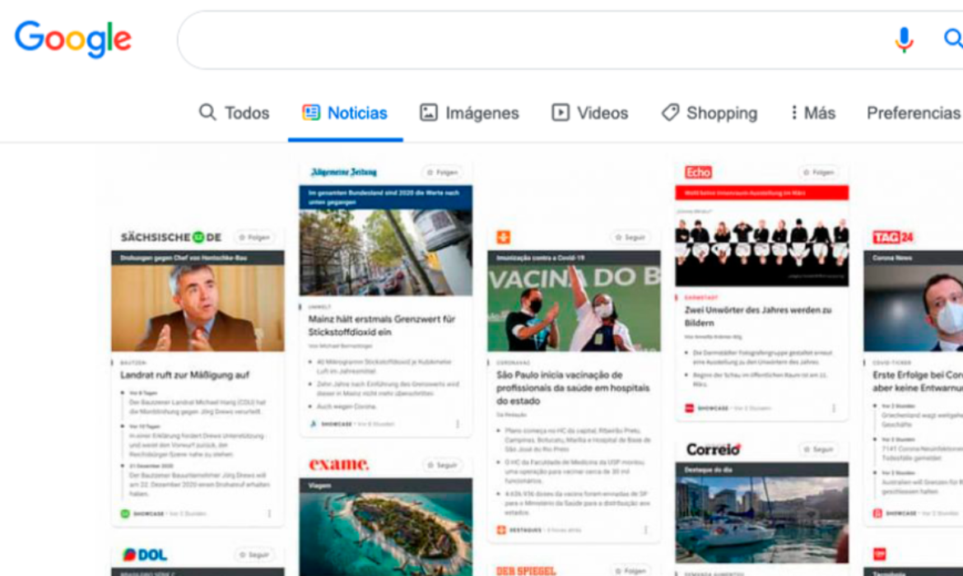Go to the Shopping tab
The height and width of the screenshot is (576, 963).
pyautogui.click(x=709, y=113)
